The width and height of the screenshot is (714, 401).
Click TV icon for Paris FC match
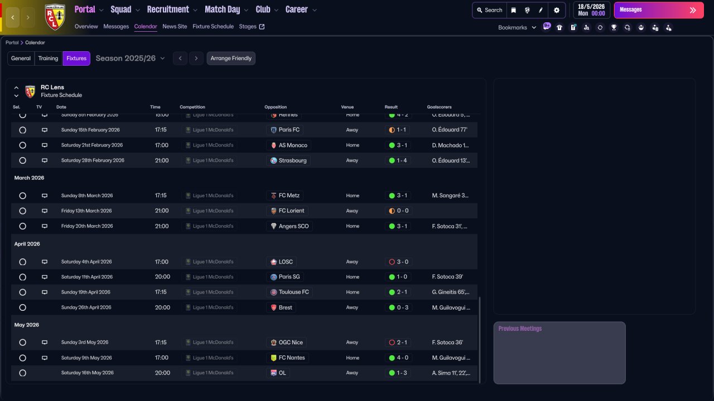pos(45,130)
